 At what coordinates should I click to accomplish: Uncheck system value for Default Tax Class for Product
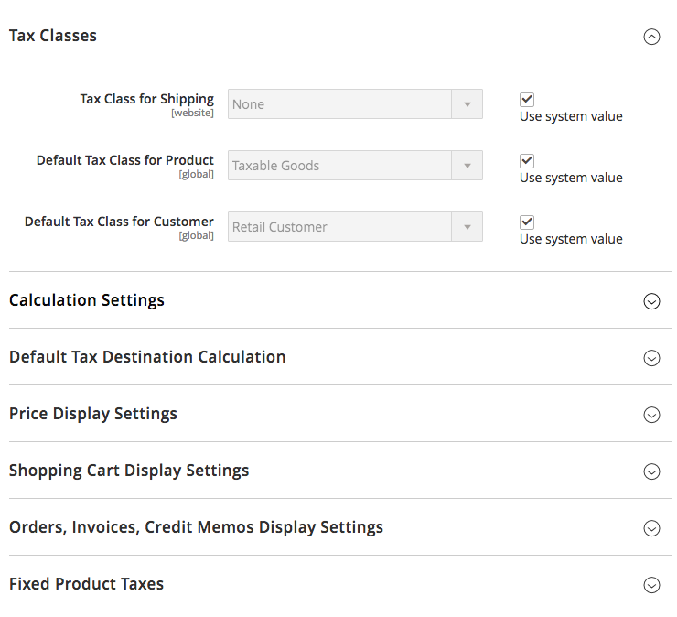[x=527, y=161]
